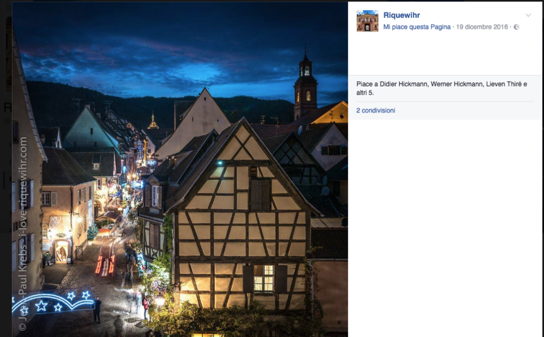Click the globe public audience icon
The image size is (544, 337).
pyautogui.click(x=516, y=27)
